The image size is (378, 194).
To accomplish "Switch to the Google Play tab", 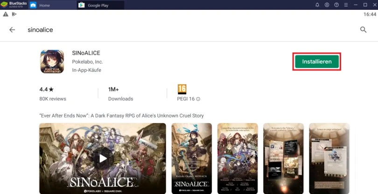I will pos(101,5).
